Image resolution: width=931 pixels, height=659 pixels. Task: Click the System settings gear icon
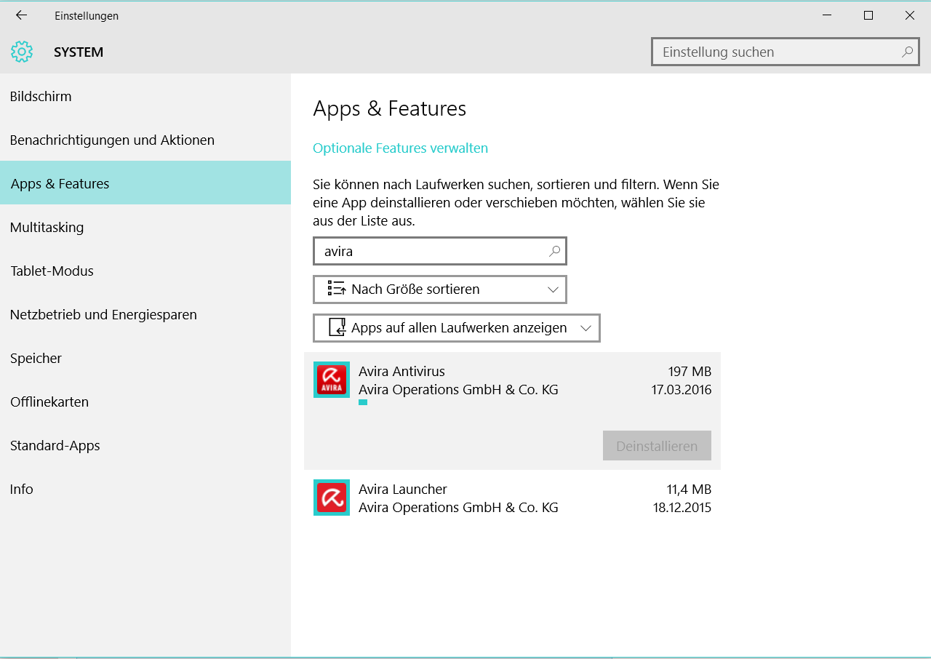pos(22,52)
